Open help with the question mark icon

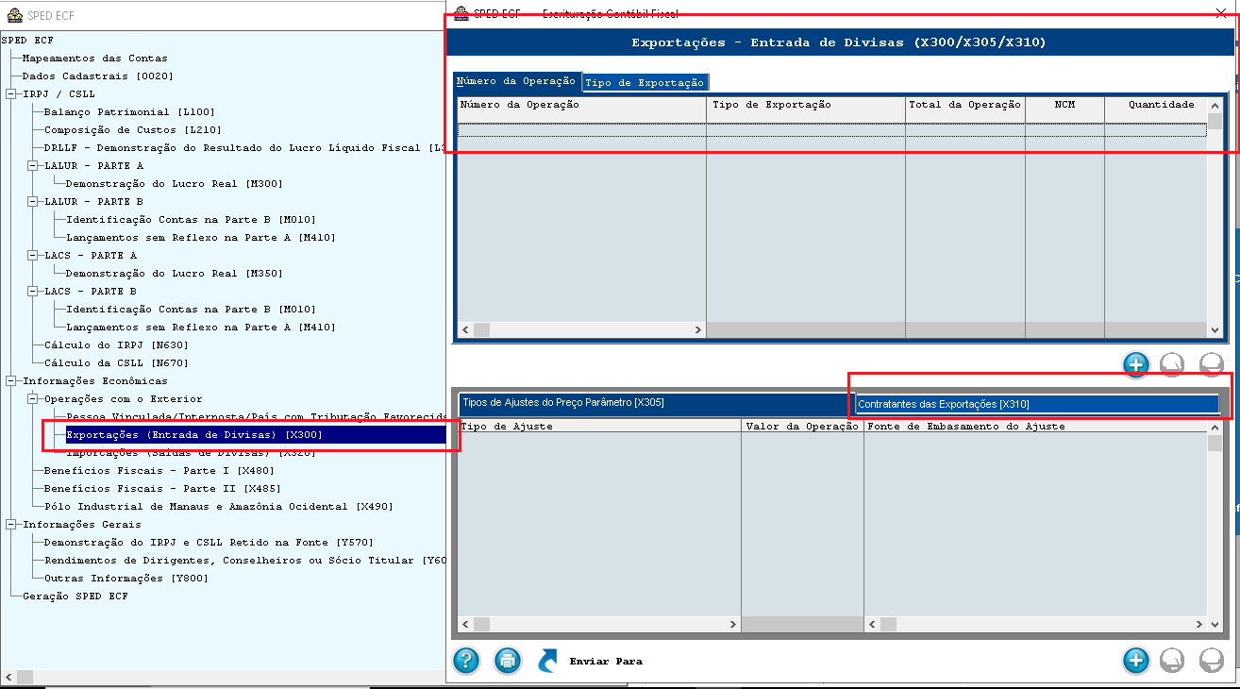coord(467,661)
